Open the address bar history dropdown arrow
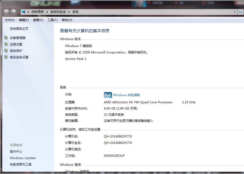This screenshot has height=174, width=244. pos(234,12)
